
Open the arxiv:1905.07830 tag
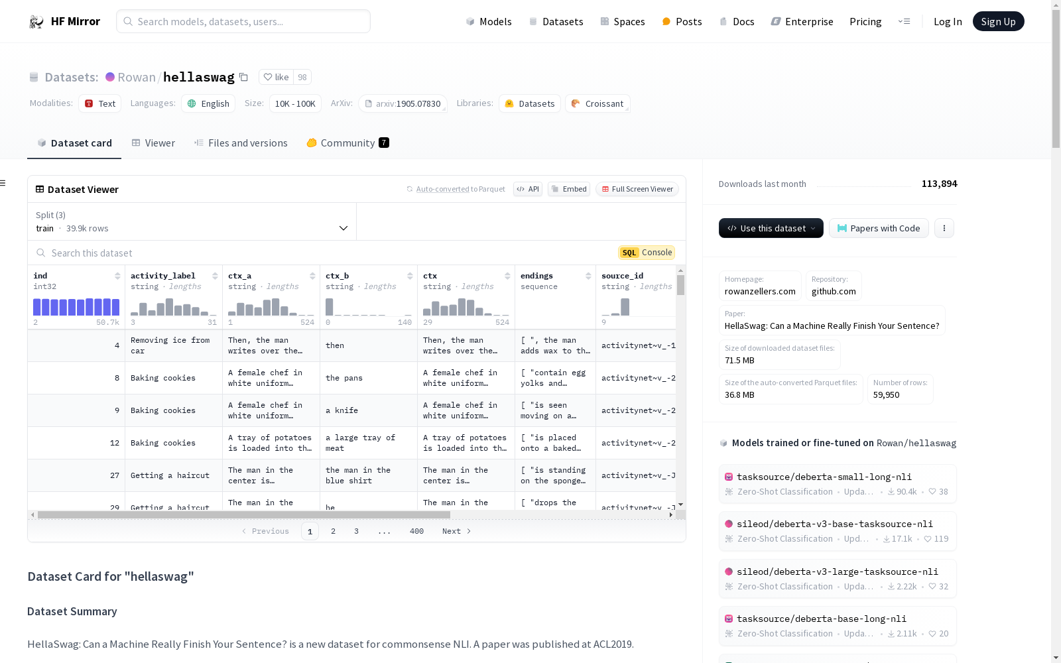pyautogui.click(x=403, y=103)
